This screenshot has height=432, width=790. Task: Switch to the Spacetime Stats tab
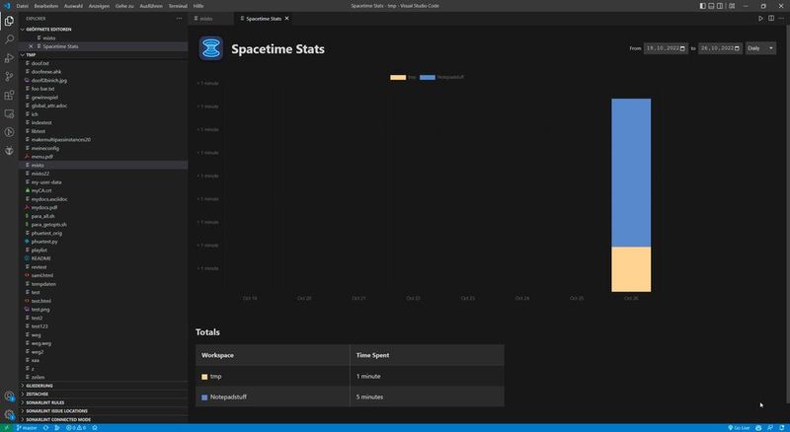(264, 18)
